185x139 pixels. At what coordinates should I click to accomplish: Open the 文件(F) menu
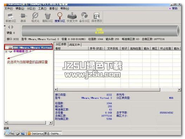tap(9, 9)
